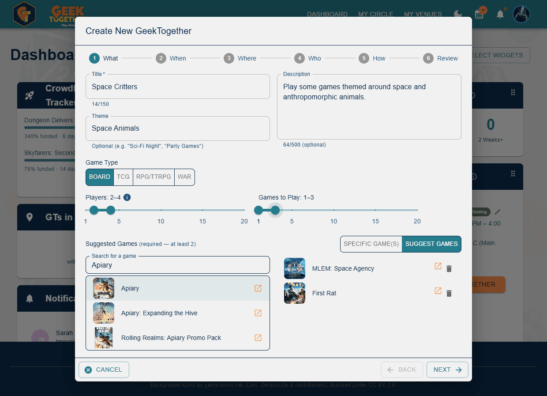547x396 pixels.
Task: Click the Geek Together wordmark logo
Action: click(x=66, y=16)
